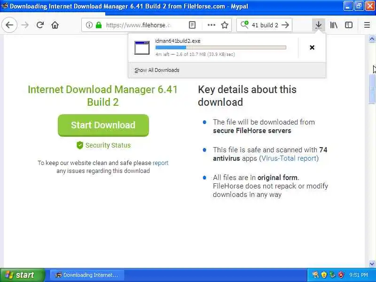This screenshot has height=282, width=376.
Task: Open the home page
Action: pos(55,25)
